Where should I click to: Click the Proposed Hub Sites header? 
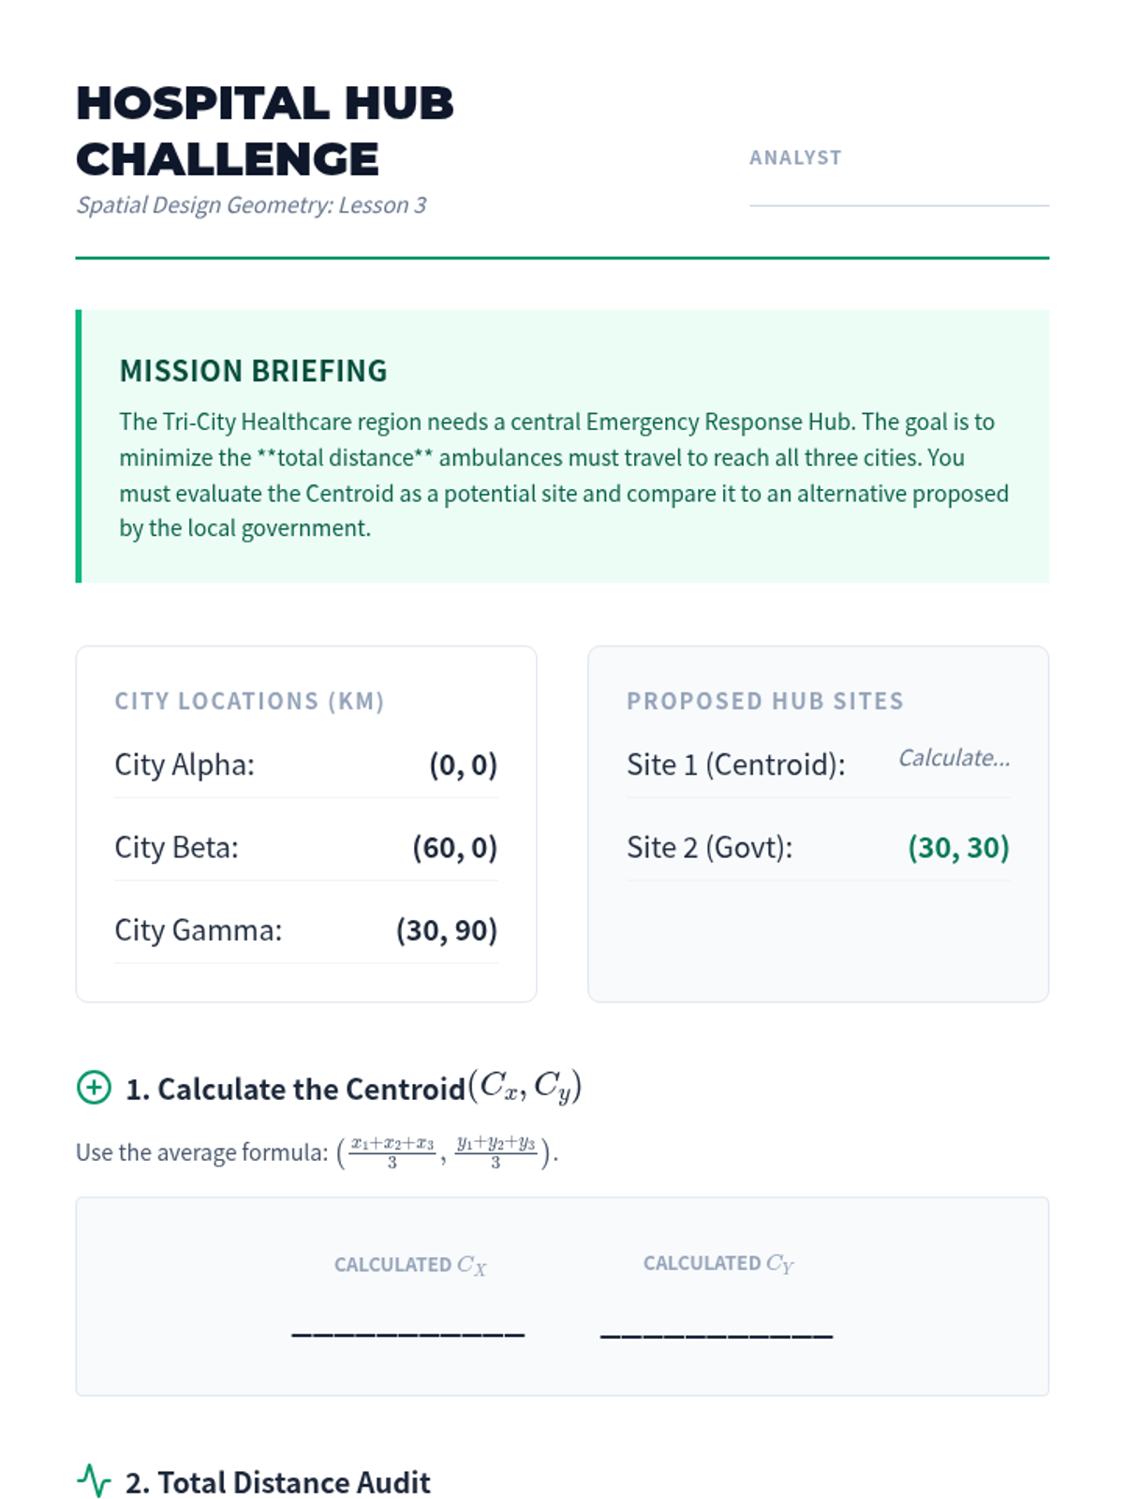pyautogui.click(x=764, y=701)
